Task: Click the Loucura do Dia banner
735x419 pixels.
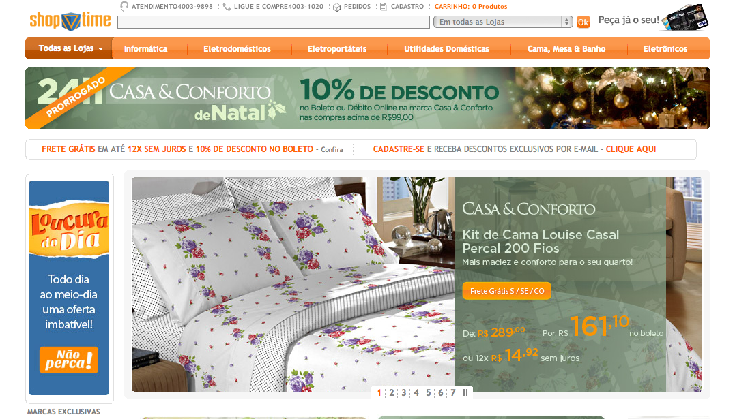Action: point(69,288)
